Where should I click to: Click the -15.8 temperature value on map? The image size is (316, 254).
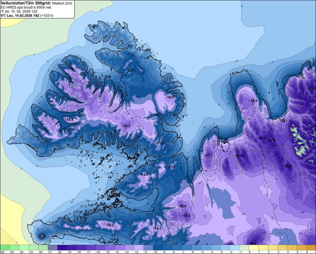point(182,206)
